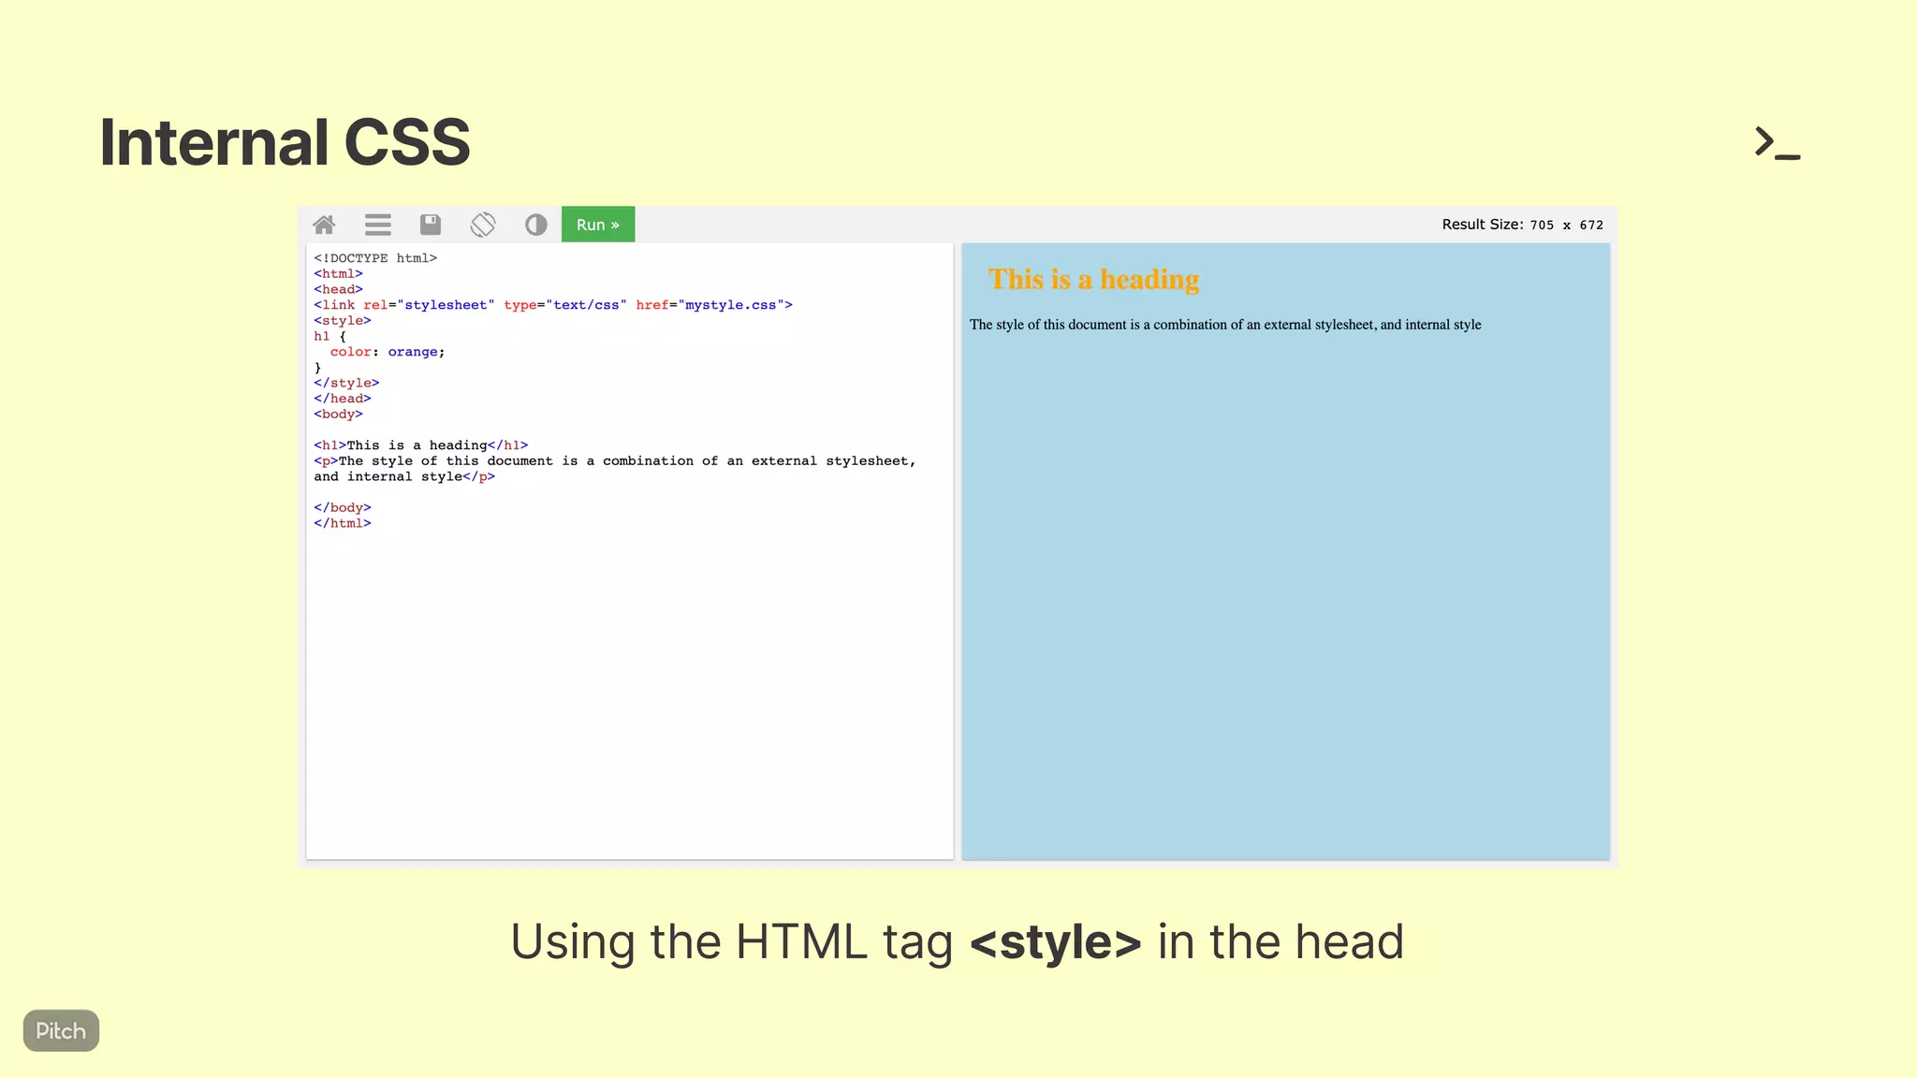
Task: Click the '<style>' opening tag code line
Action: (x=343, y=321)
